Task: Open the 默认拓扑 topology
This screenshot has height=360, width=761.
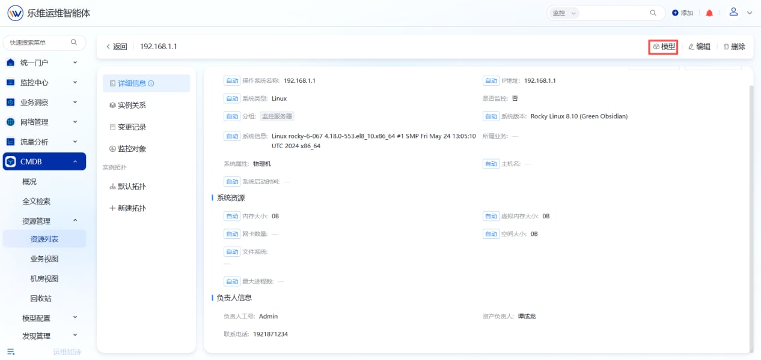Action: 146,187
